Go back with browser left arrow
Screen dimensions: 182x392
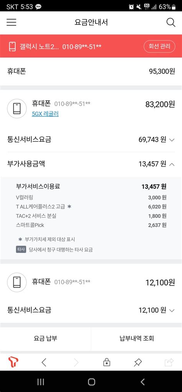pyautogui.click(x=44, y=362)
